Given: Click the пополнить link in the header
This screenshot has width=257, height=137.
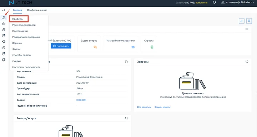Looking at the screenshot, I should 201,2.
